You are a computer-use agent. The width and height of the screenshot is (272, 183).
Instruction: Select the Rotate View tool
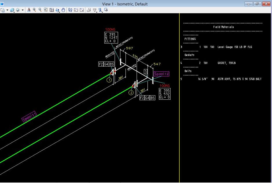coord(57,10)
